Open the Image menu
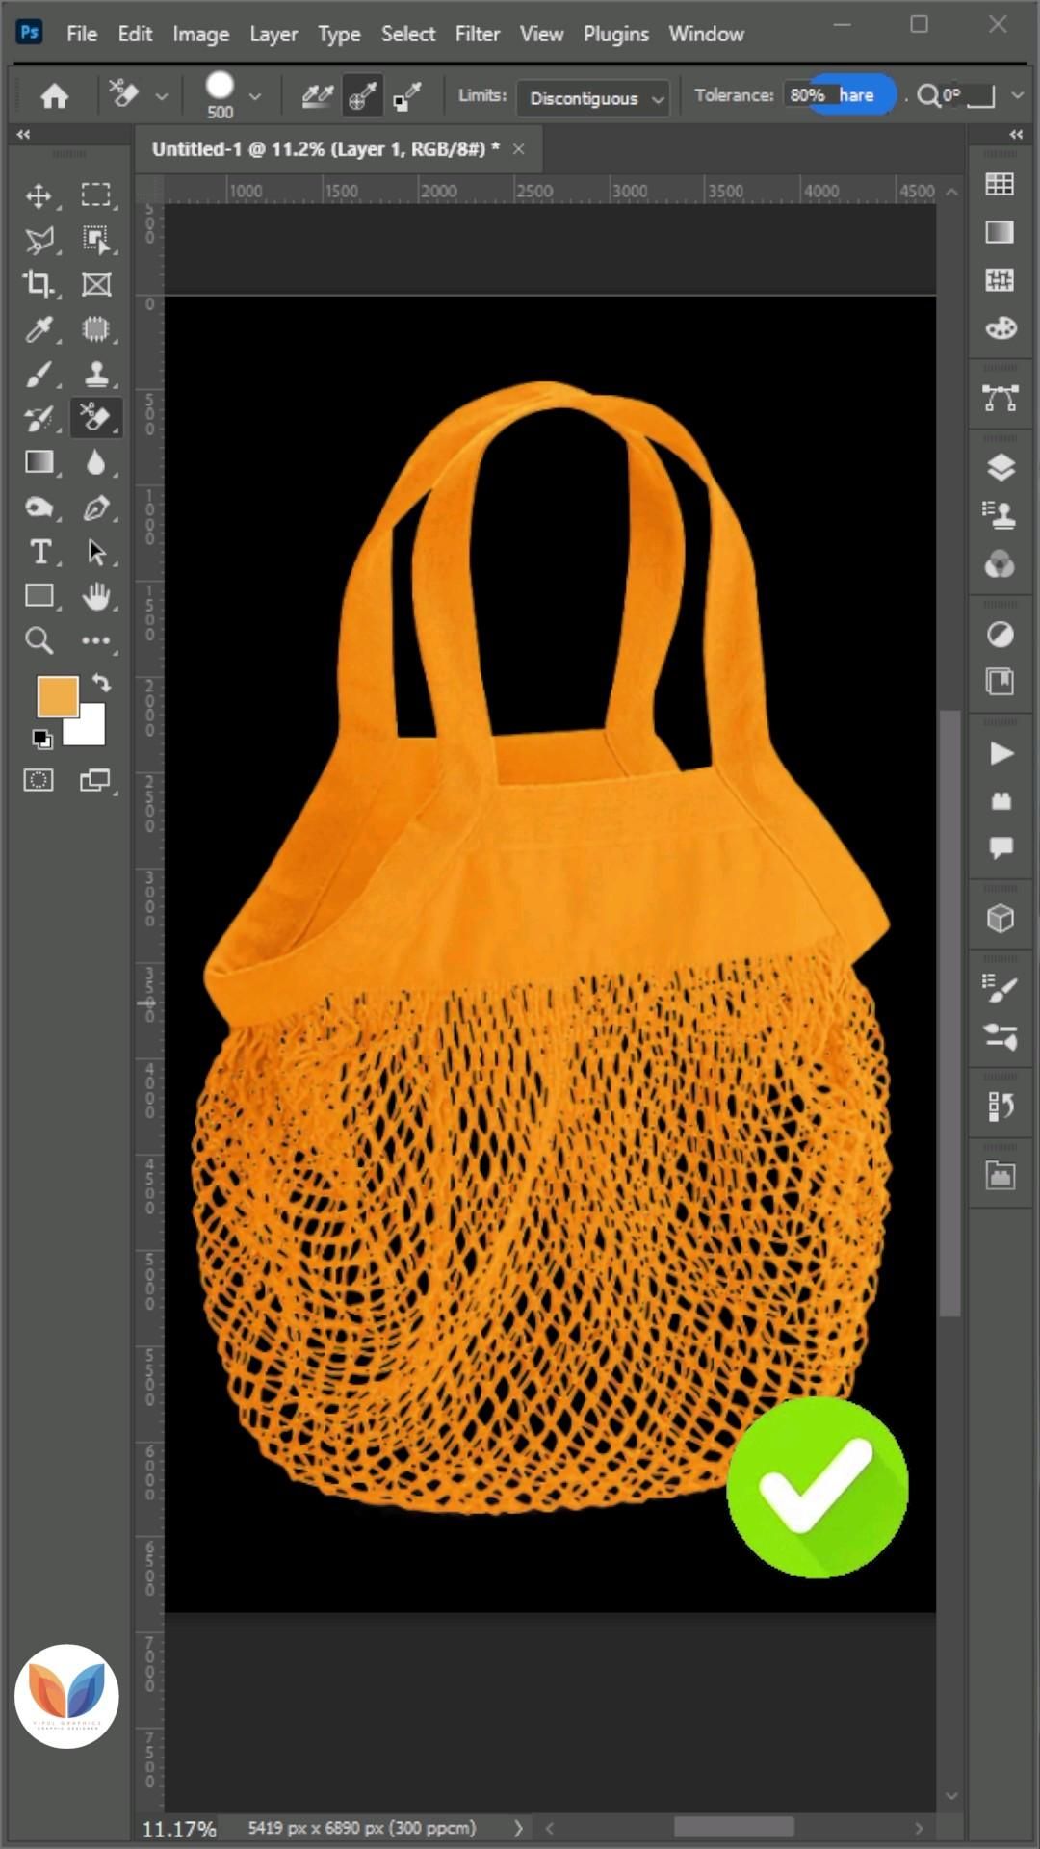 [x=200, y=34]
